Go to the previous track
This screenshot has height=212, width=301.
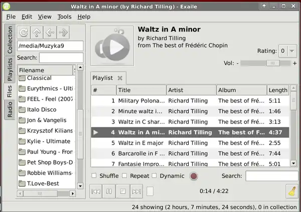96,191
